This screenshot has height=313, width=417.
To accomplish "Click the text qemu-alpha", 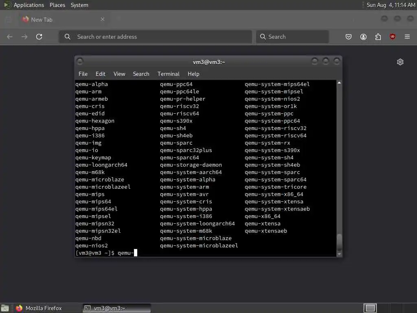I will coord(92,84).
